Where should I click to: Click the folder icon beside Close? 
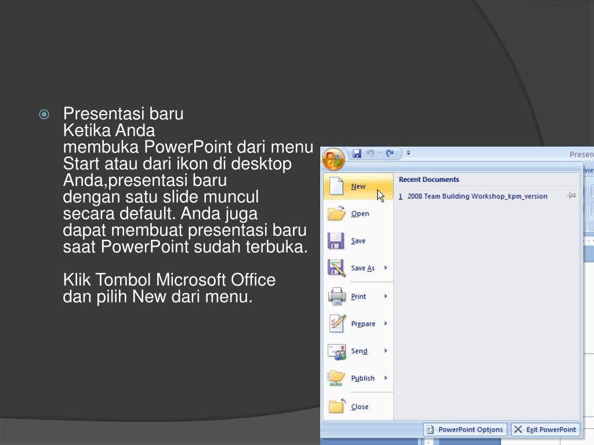point(337,406)
